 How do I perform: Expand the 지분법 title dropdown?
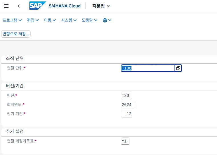[x=101, y=6]
